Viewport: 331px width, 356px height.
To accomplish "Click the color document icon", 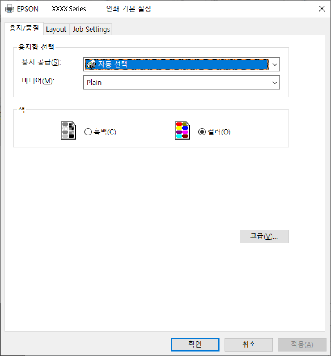I will [x=182, y=130].
